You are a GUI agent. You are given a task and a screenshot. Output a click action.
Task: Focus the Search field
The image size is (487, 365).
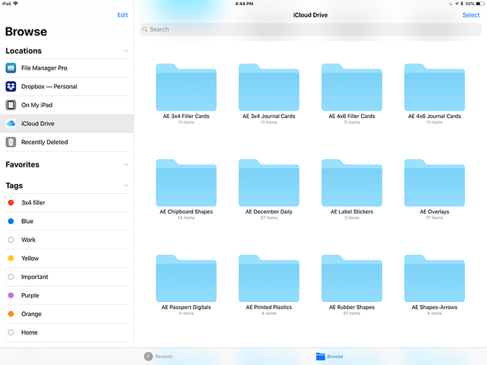click(x=310, y=30)
